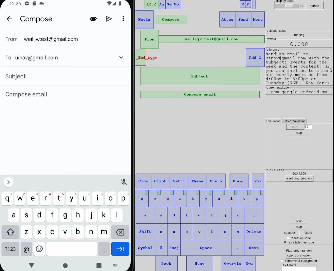This screenshot has height=271, width=334.
Task: Click the redraw button
Action: click(x=314, y=6)
